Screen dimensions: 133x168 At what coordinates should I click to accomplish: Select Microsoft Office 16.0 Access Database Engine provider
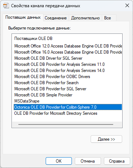pos(68,52)
